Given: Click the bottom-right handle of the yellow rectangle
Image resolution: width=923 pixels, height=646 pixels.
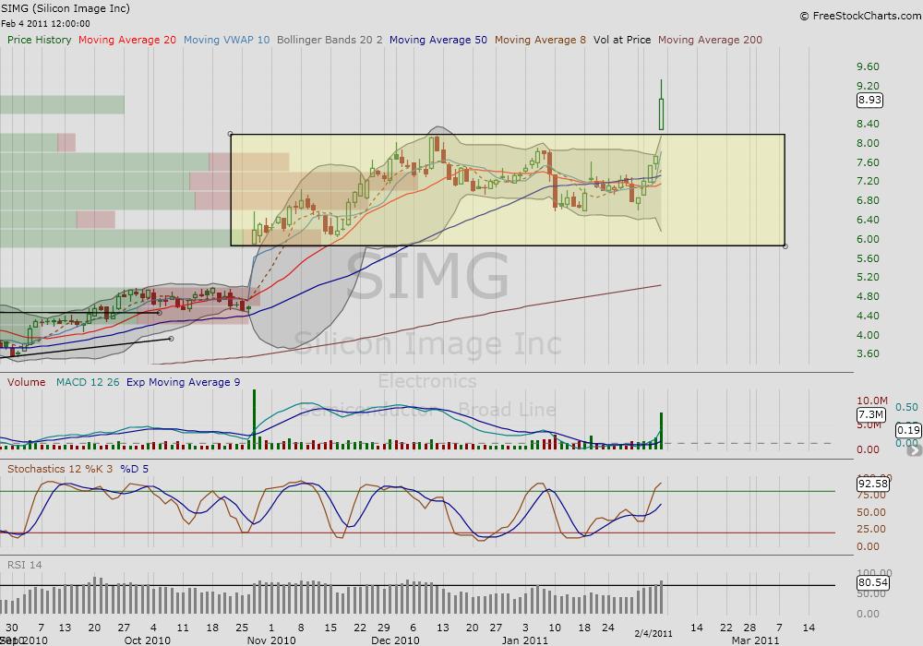Looking at the screenshot, I should coord(785,245).
